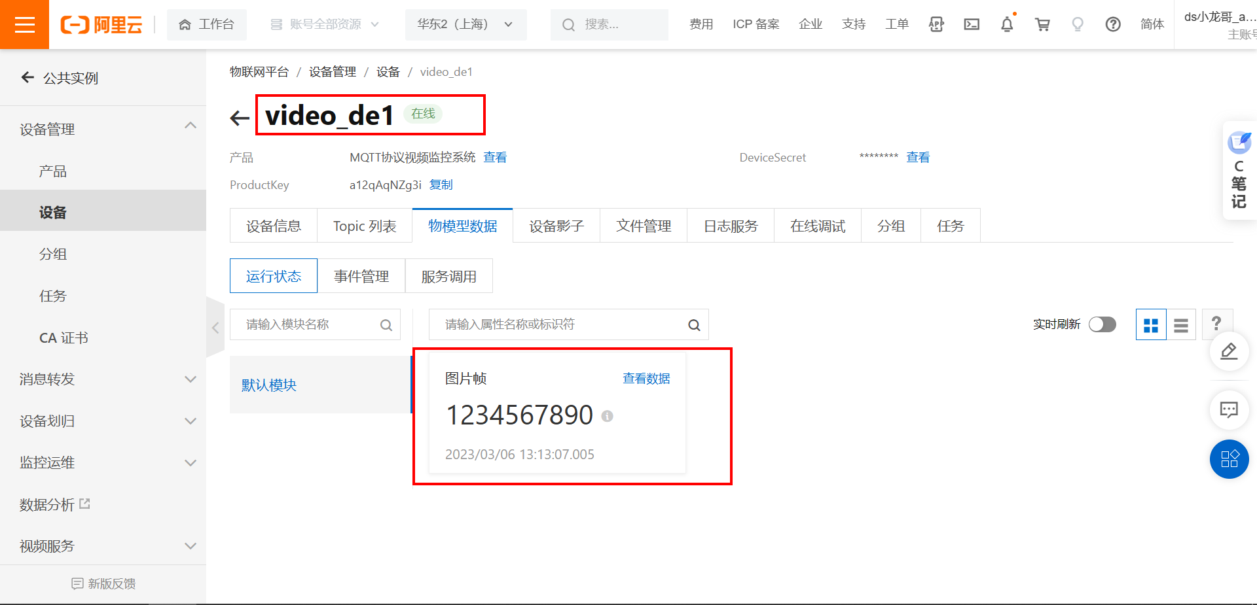
Task: Launch the Cloud Shell terminal icon
Action: coord(972,24)
